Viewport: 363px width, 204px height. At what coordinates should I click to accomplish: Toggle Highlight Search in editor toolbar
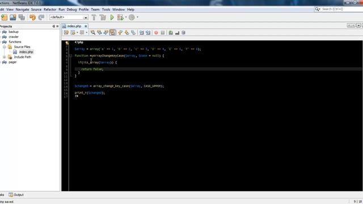click(x=112, y=33)
